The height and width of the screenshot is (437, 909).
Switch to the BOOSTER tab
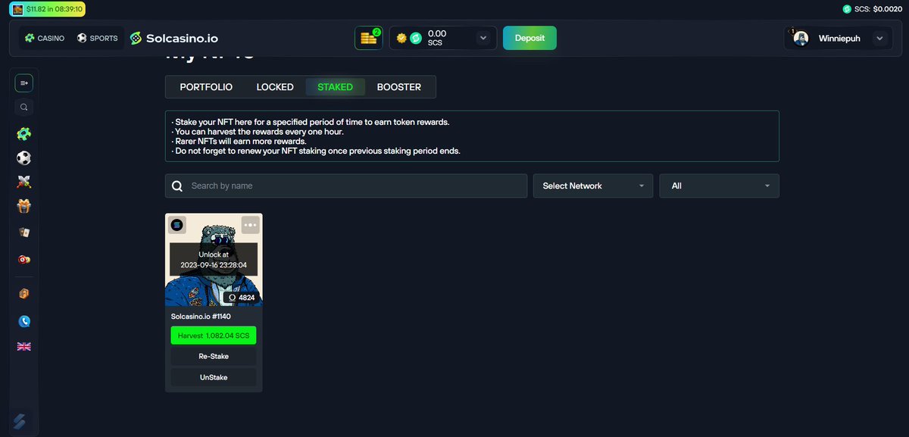[x=399, y=87]
